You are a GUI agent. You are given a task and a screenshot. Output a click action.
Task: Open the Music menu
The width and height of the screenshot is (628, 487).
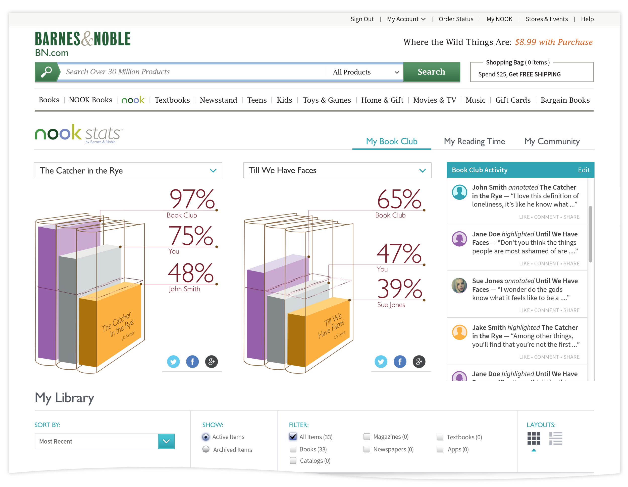click(475, 100)
